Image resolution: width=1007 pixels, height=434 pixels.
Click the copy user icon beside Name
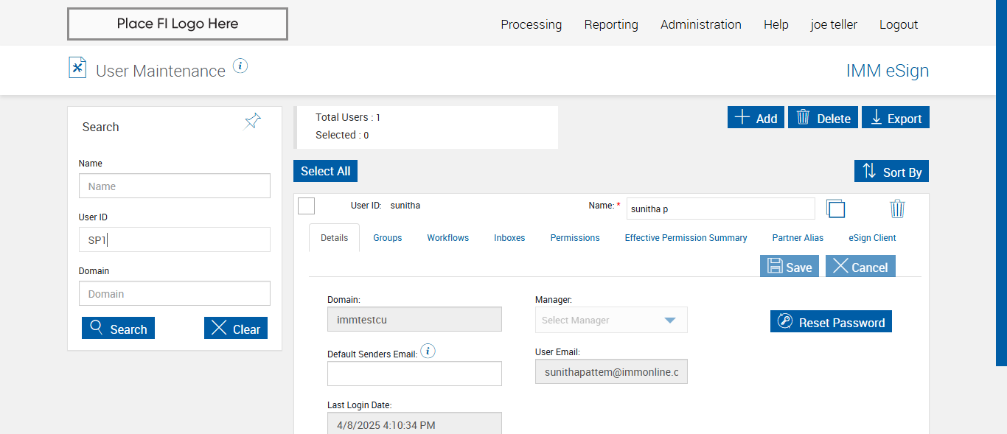point(835,209)
